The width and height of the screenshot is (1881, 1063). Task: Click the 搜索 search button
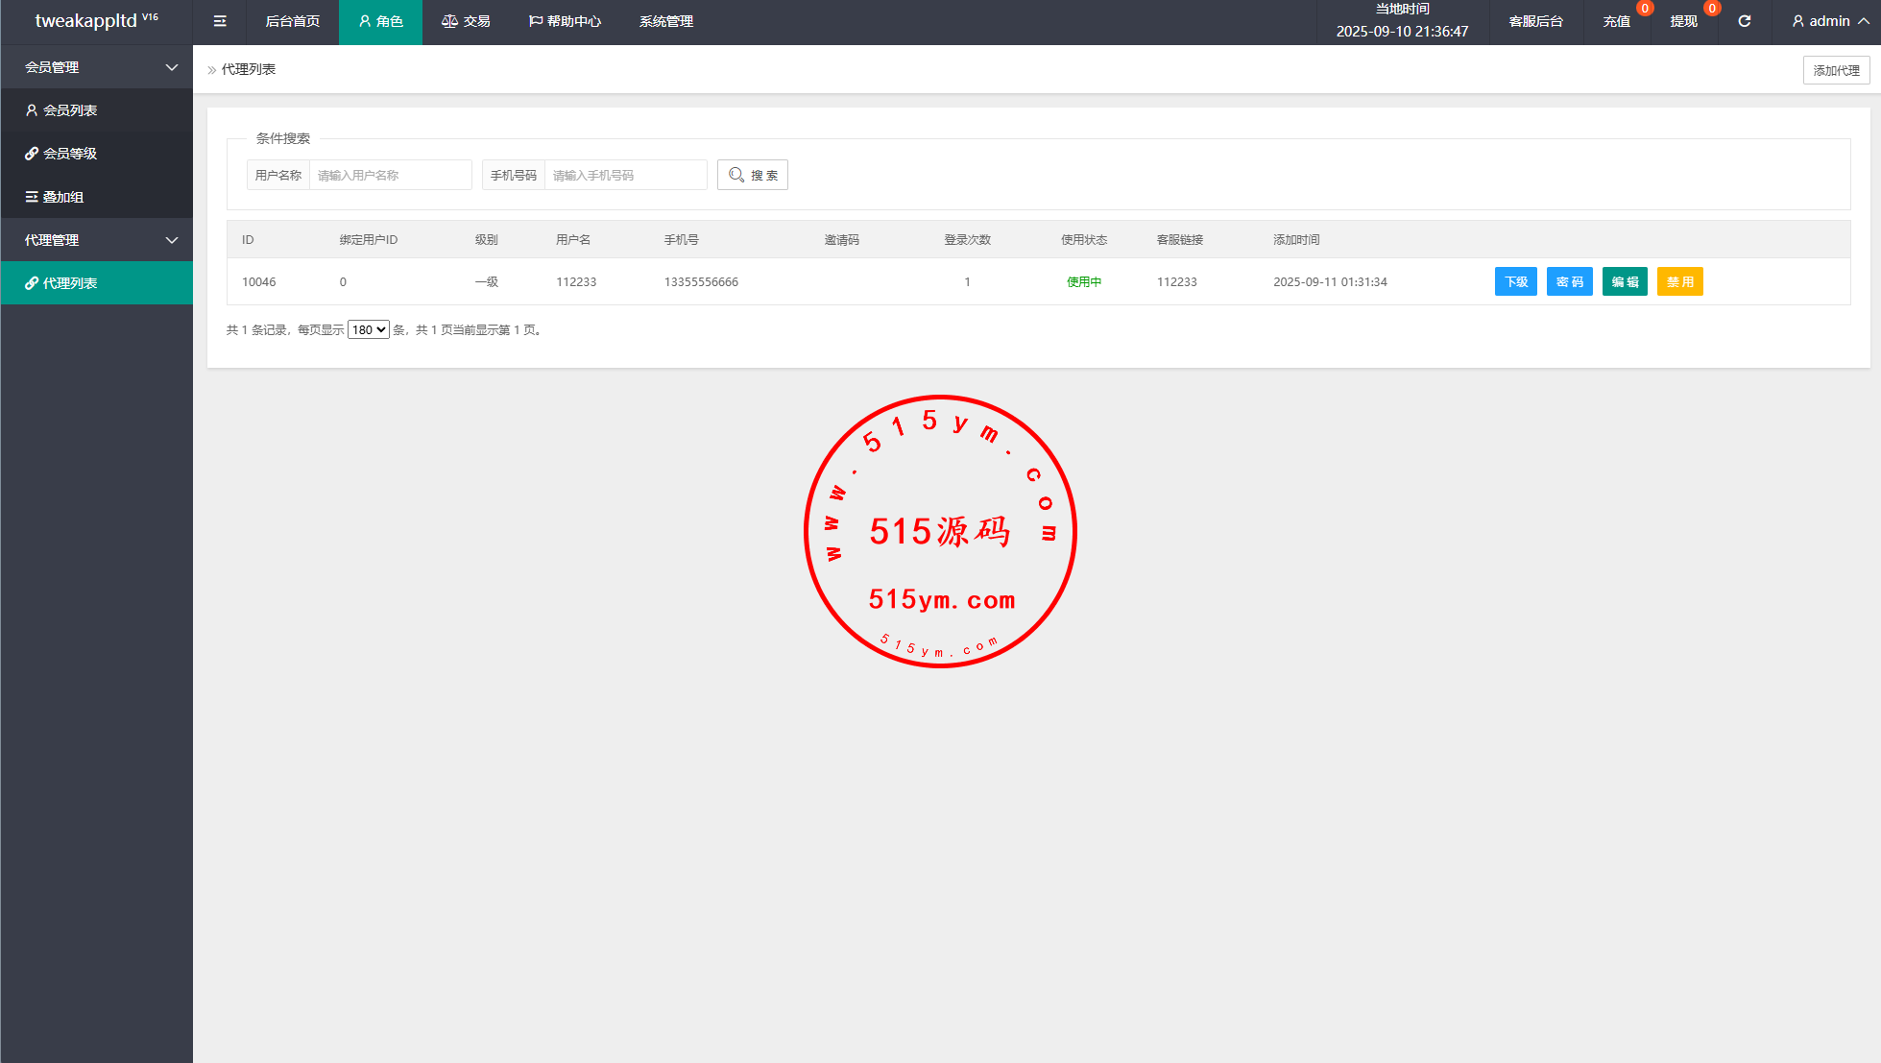pyautogui.click(x=753, y=175)
